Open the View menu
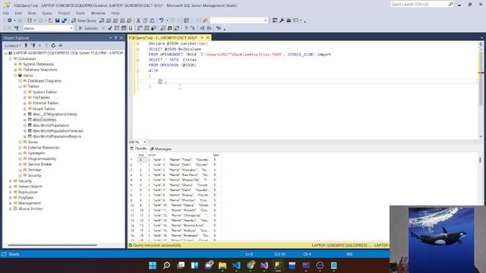The width and height of the screenshot is (486, 273). (x=32, y=13)
